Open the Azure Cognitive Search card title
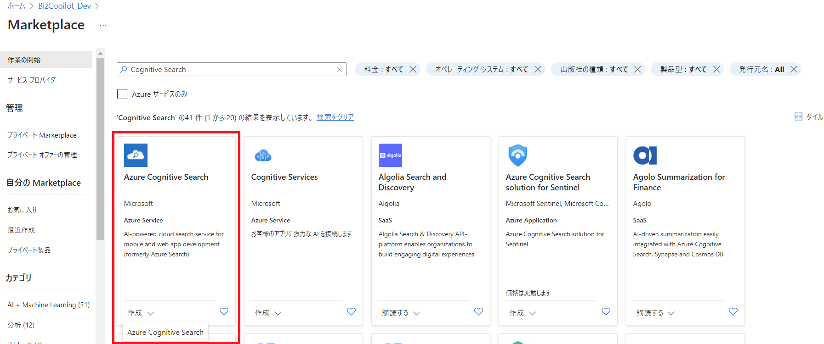This screenshot has height=344, width=824. (x=166, y=177)
